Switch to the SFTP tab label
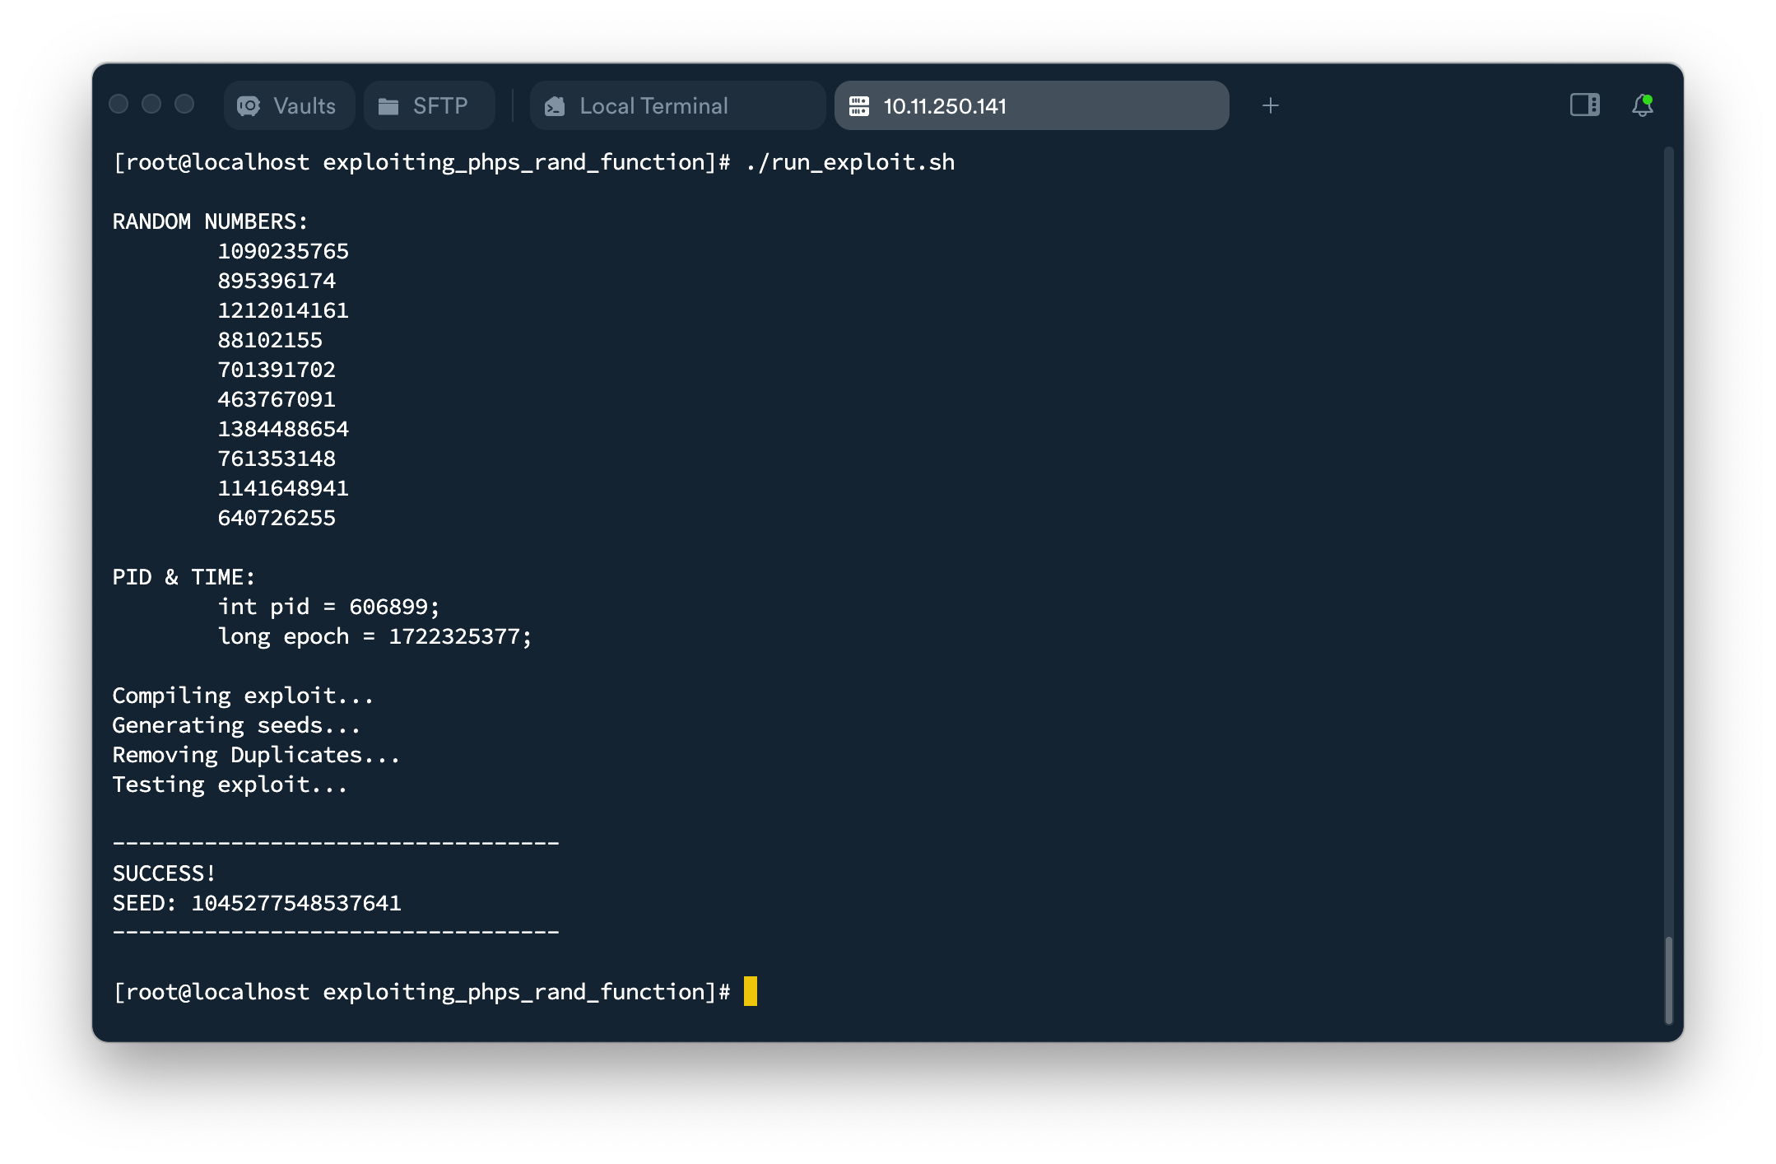This screenshot has width=1776, height=1164. click(x=439, y=106)
